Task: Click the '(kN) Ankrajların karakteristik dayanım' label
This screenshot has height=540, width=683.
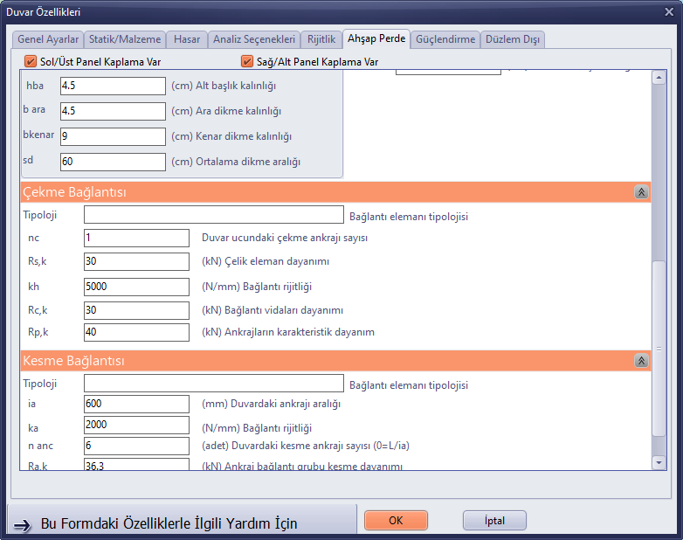Action: coord(288,332)
